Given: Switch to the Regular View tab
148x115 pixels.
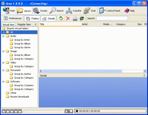Looking at the screenshot, I should point(24,24).
